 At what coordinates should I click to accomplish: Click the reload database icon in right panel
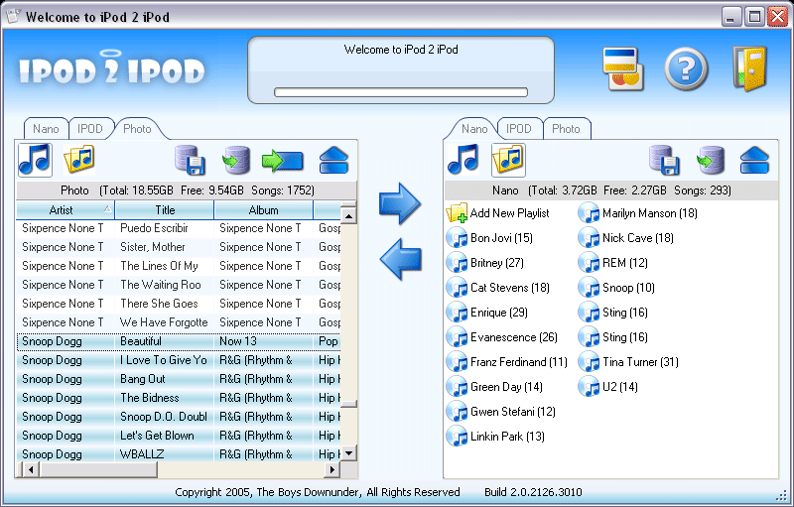711,160
